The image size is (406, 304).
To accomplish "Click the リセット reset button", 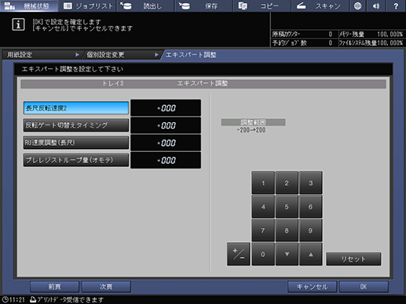I will [353, 259].
